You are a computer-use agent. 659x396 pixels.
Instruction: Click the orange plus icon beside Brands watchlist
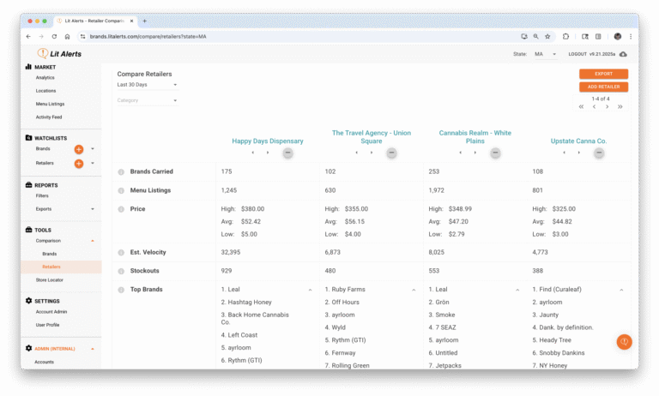(x=79, y=149)
